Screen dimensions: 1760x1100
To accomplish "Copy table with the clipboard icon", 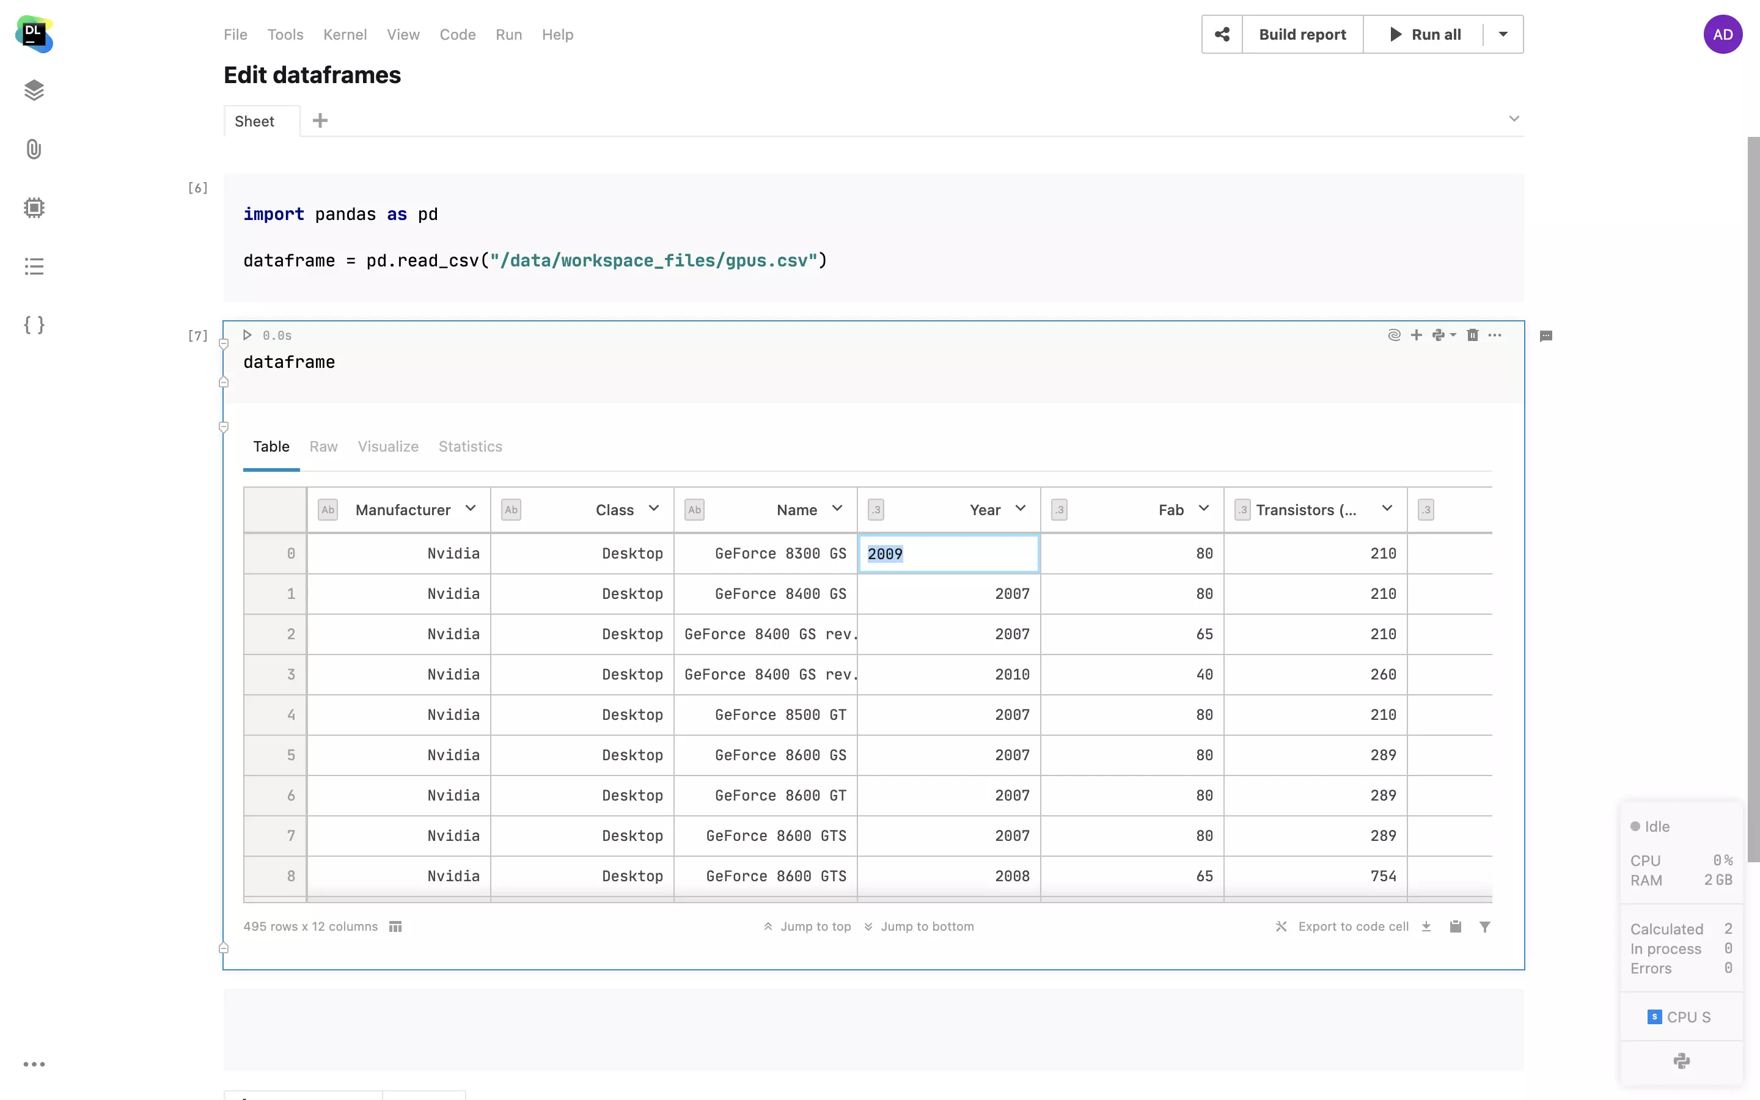I will (x=1455, y=926).
